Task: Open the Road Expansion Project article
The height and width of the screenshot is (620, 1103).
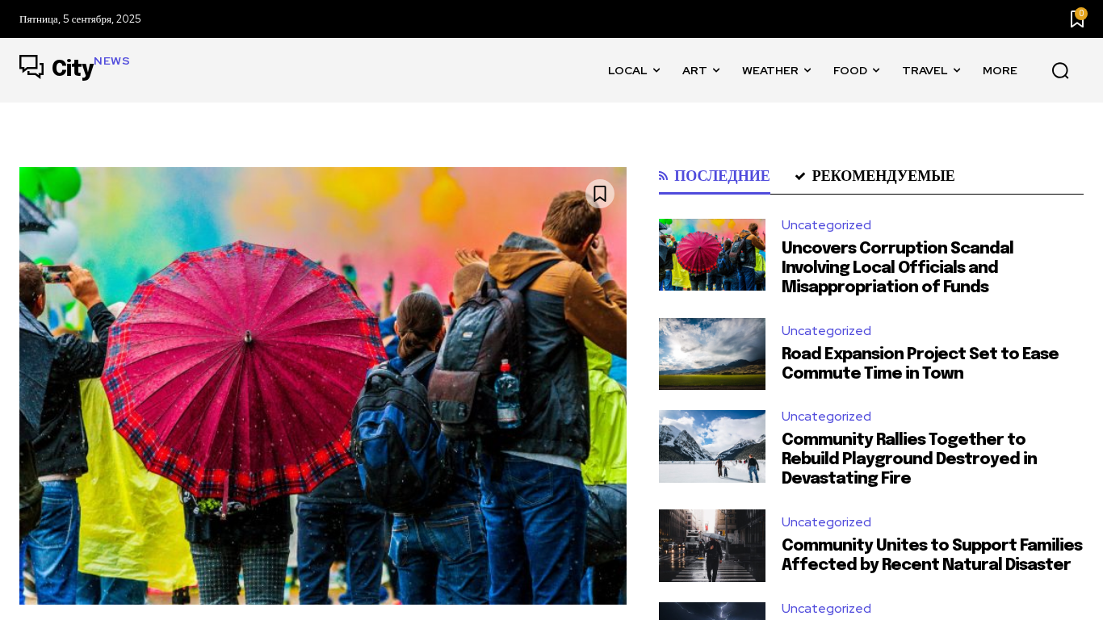Action: 920,364
